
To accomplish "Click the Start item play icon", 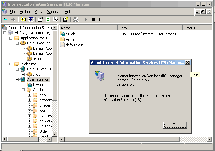I will 86,19.
